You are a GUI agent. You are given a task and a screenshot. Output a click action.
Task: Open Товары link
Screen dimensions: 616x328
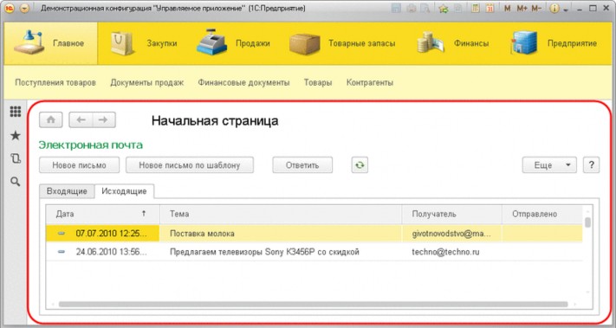(318, 83)
